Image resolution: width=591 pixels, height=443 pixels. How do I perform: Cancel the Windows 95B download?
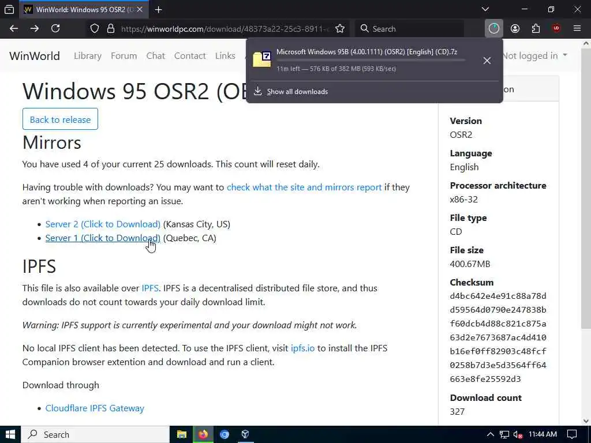pyautogui.click(x=487, y=61)
